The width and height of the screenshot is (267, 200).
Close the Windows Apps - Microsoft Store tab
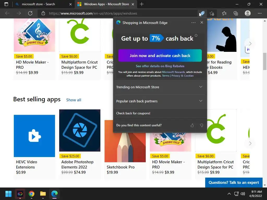click(133, 4)
